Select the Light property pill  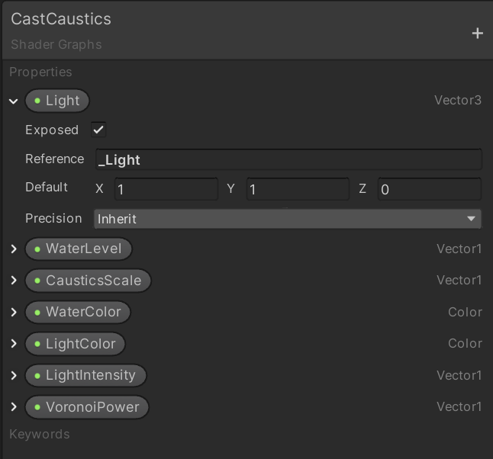[x=57, y=101]
